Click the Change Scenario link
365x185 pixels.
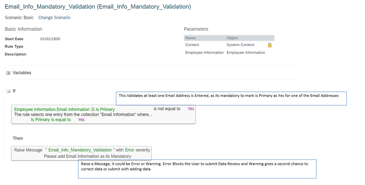[54, 18]
